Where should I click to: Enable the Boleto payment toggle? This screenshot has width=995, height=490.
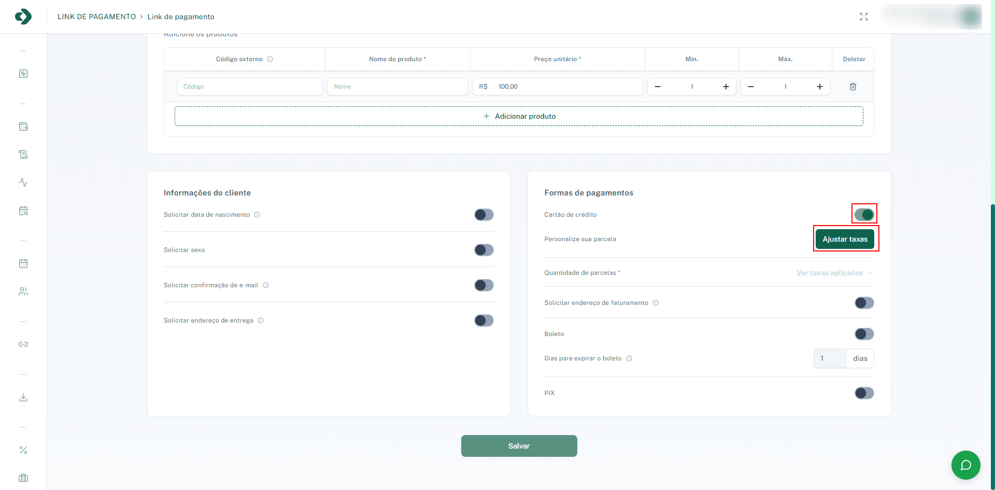click(x=864, y=334)
